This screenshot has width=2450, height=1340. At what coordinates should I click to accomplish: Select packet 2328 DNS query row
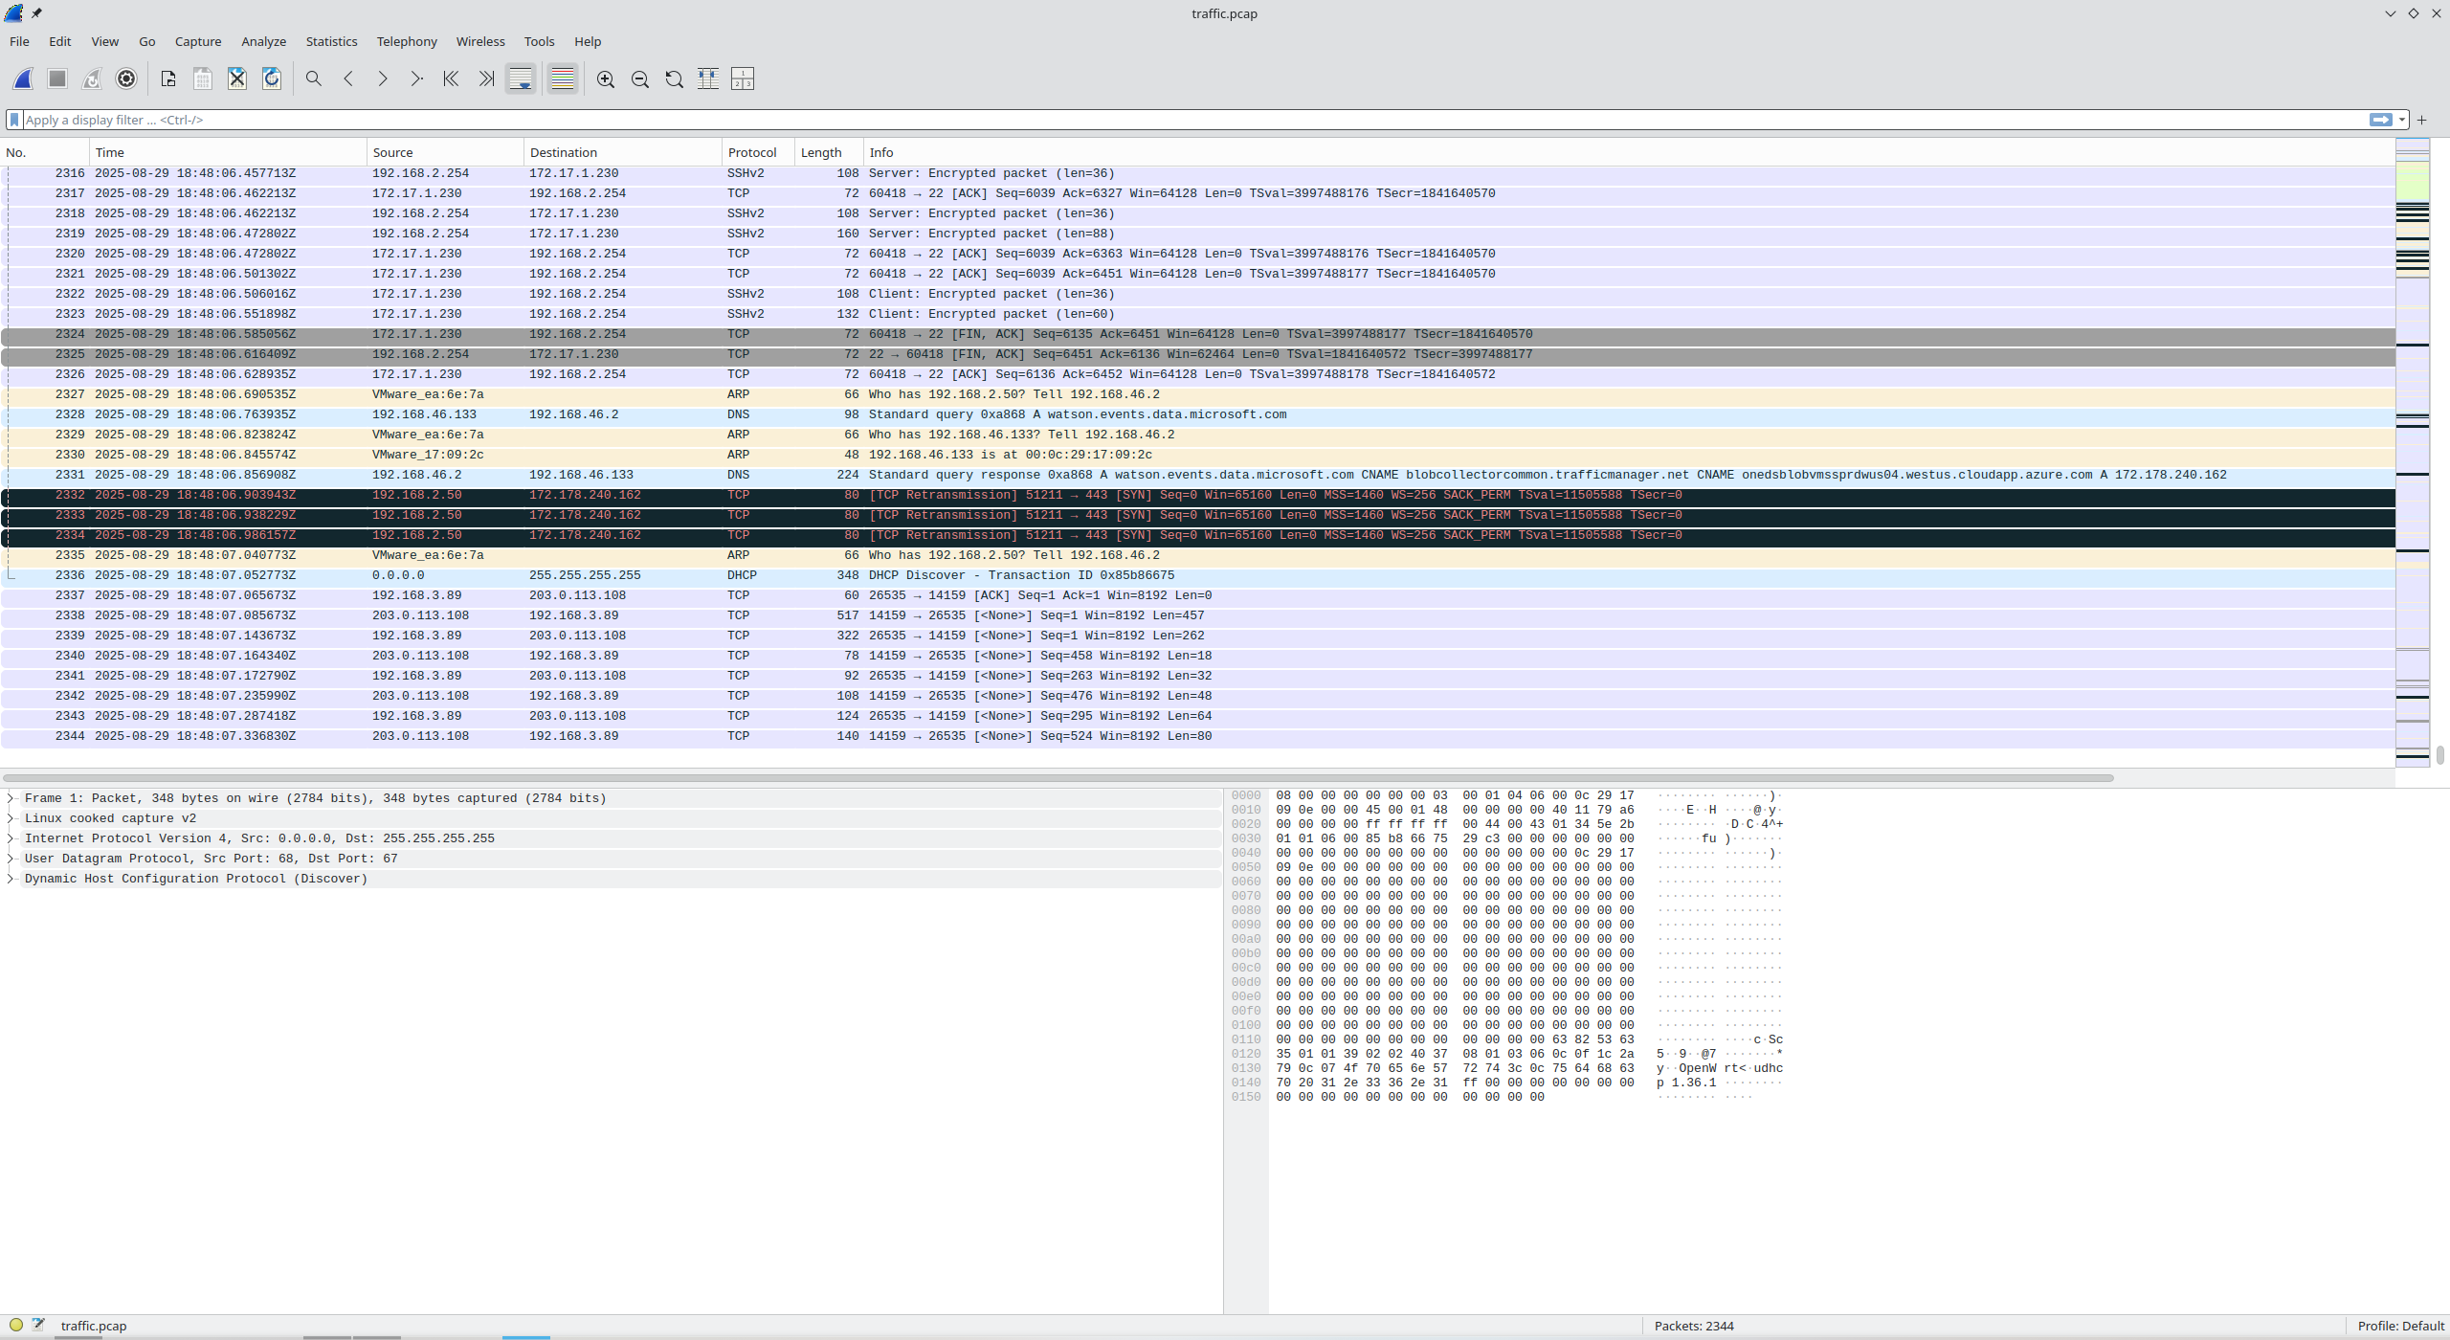[1197, 414]
